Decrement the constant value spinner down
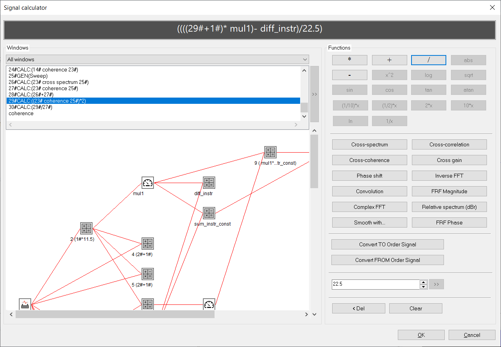 [x=423, y=287]
